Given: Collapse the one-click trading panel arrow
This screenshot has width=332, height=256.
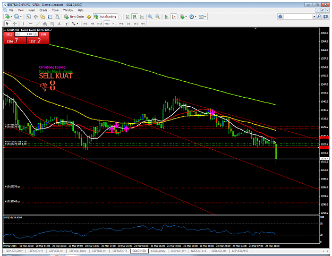Looking at the screenshot, I should coord(5,30).
